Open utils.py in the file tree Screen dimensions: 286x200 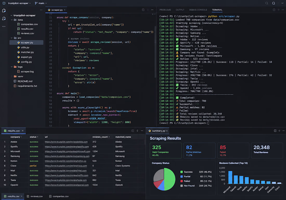tap(23, 47)
